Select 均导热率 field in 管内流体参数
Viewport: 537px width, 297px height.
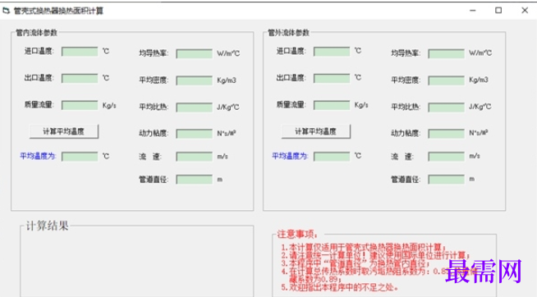coord(194,53)
